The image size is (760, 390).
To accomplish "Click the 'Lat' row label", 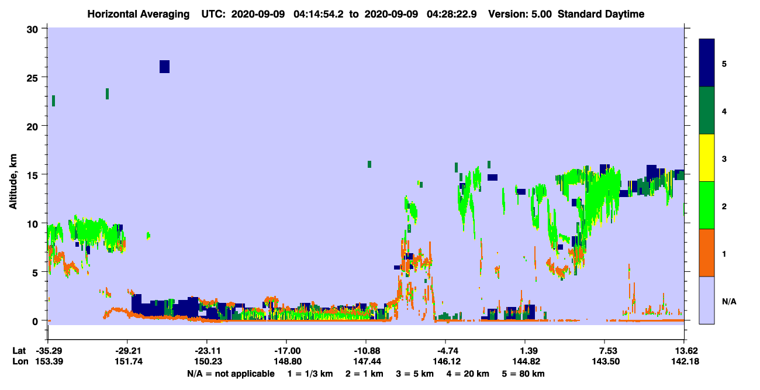I will tap(19, 351).
